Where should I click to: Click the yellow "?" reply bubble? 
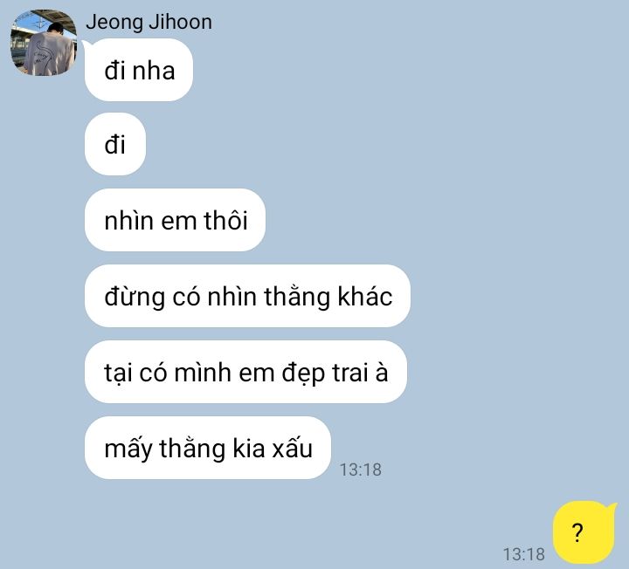tap(584, 532)
